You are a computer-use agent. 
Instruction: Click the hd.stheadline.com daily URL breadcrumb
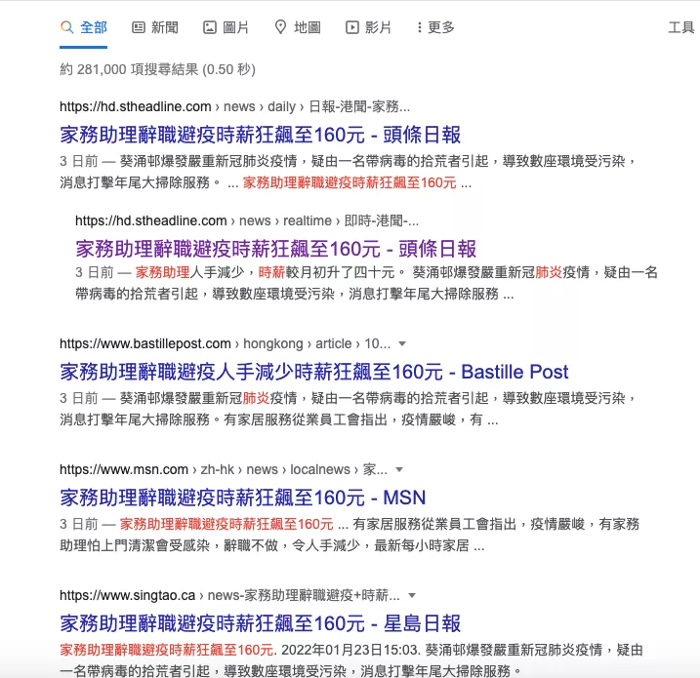click(x=235, y=106)
